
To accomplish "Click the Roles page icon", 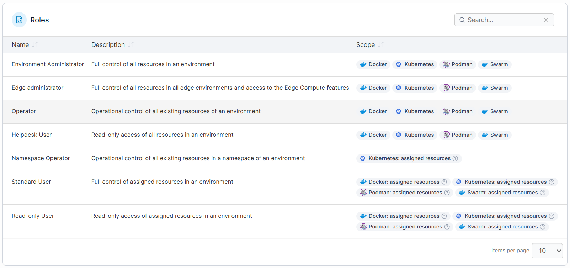I will pyautogui.click(x=19, y=20).
